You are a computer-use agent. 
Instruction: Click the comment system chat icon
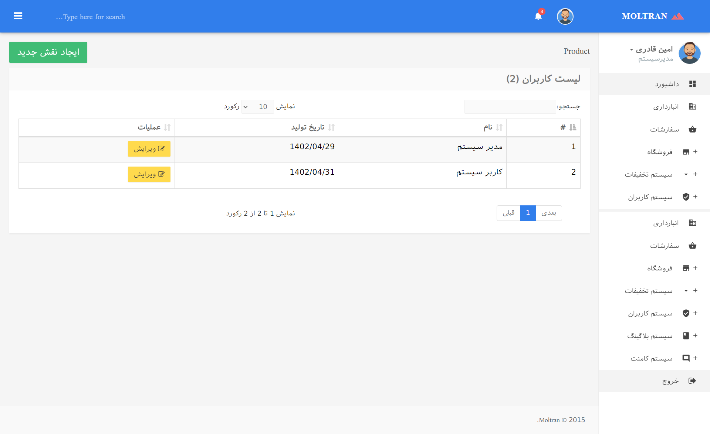point(686,358)
